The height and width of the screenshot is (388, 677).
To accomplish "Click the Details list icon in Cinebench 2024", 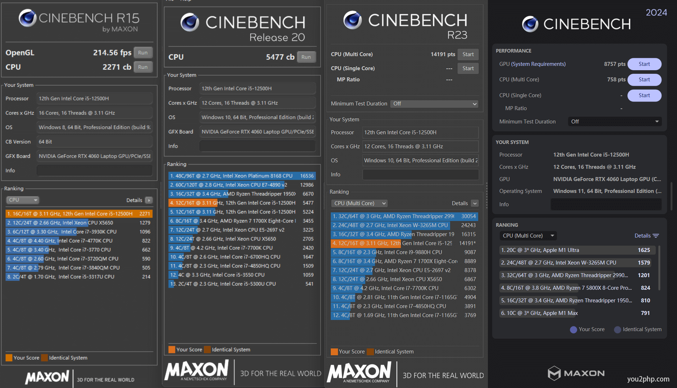I will 656,236.
